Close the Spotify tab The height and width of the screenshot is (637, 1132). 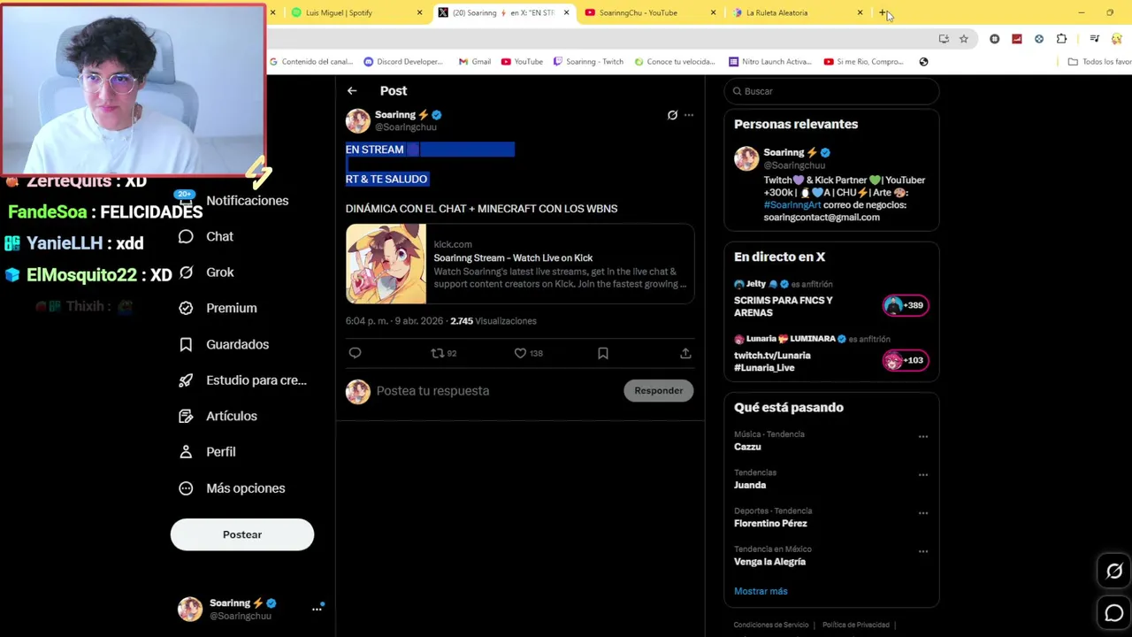(419, 12)
